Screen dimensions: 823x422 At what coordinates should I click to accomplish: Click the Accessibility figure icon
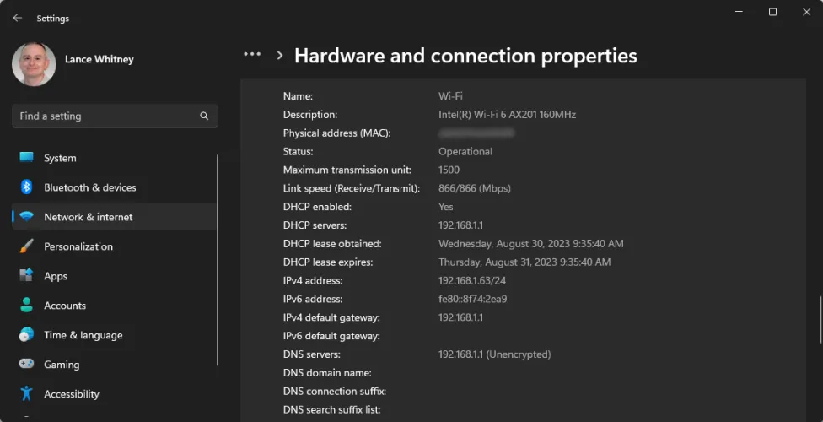point(27,394)
